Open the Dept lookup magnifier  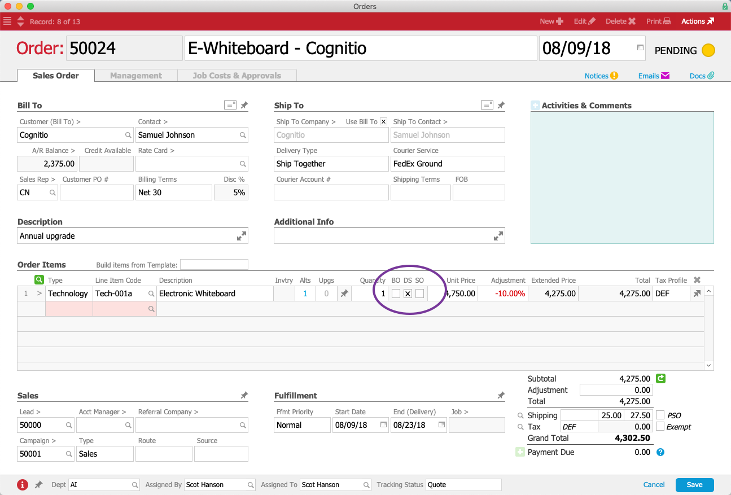pos(135,485)
